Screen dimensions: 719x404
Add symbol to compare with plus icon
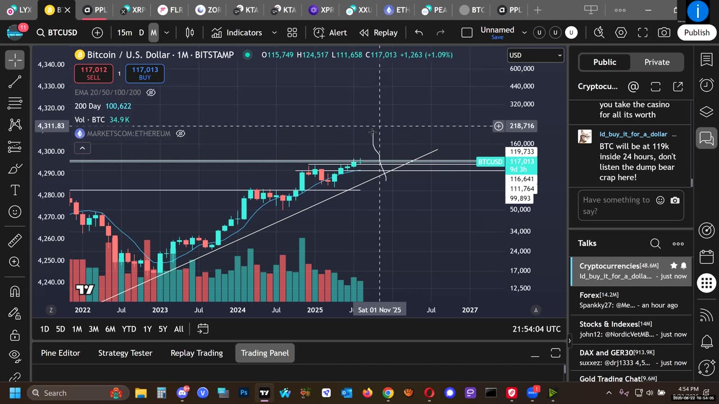[x=97, y=33]
